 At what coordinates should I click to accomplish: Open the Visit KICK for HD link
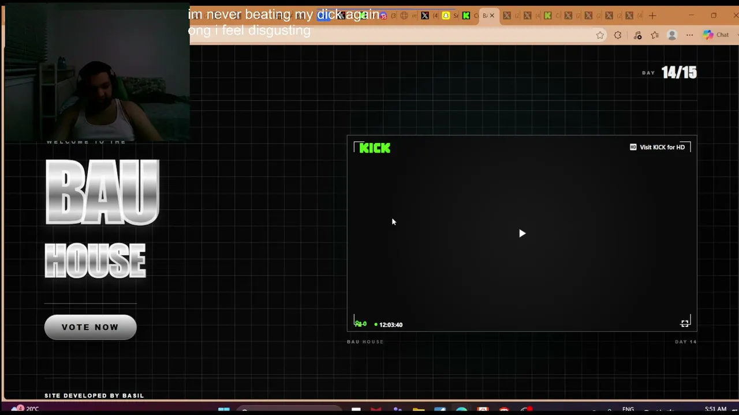coord(657,147)
